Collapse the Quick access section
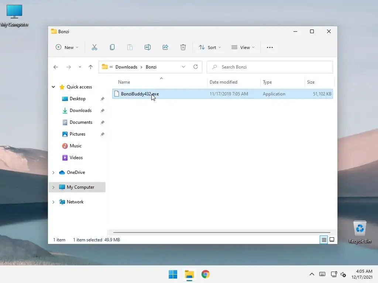 coord(53,87)
